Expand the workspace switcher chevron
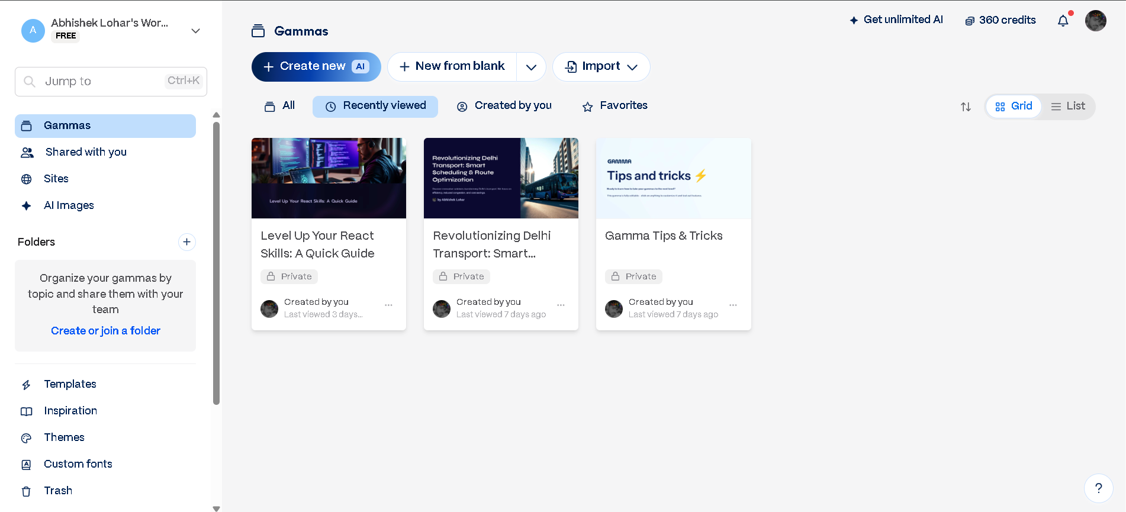The width and height of the screenshot is (1126, 512). [x=195, y=31]
